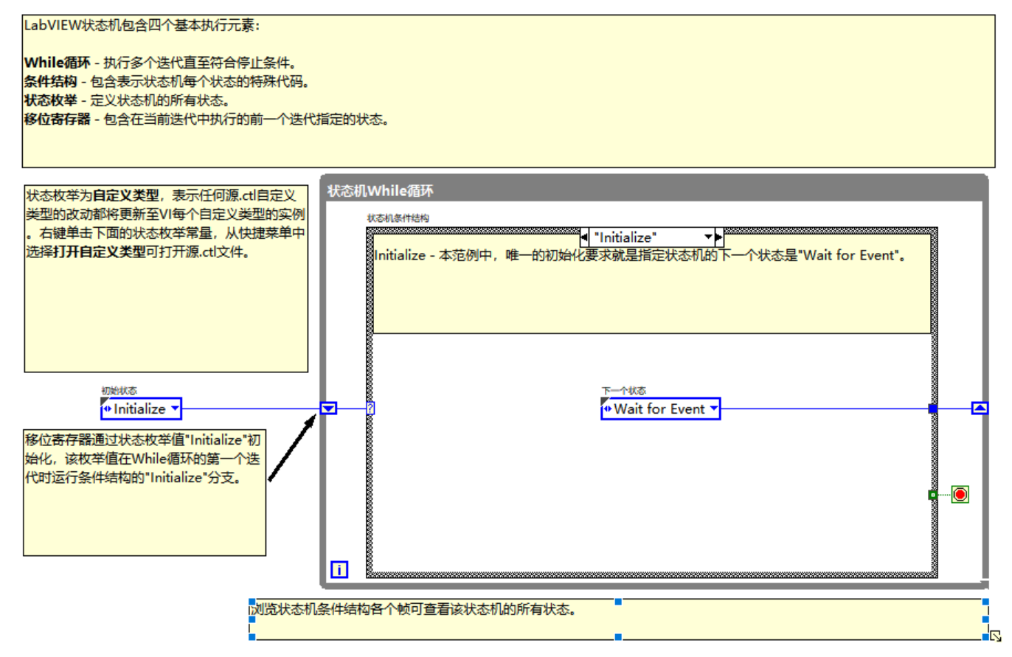Click the bottom-right resize handle of selected comment

pyautogui.click(x=986, y=637)
